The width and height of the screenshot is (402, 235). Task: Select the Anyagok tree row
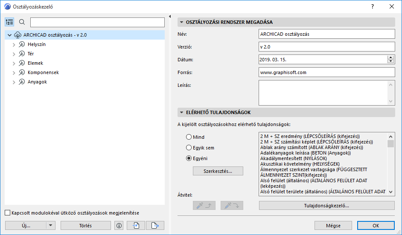[x=84, y=82]
